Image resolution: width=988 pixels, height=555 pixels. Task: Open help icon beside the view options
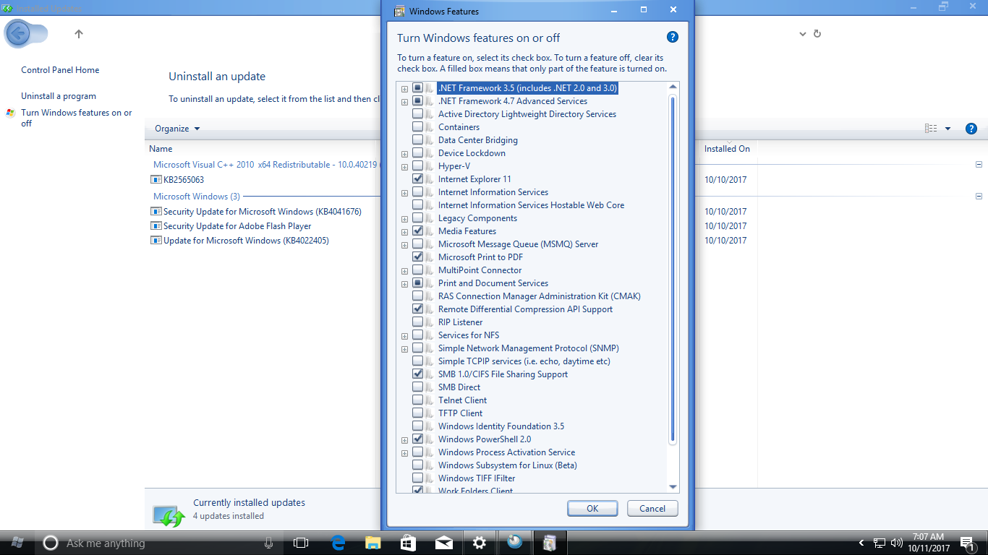point(971,129)
